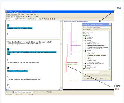Open the font size 12 dropdown
This screenshot has width=124, height=103.
32,19
